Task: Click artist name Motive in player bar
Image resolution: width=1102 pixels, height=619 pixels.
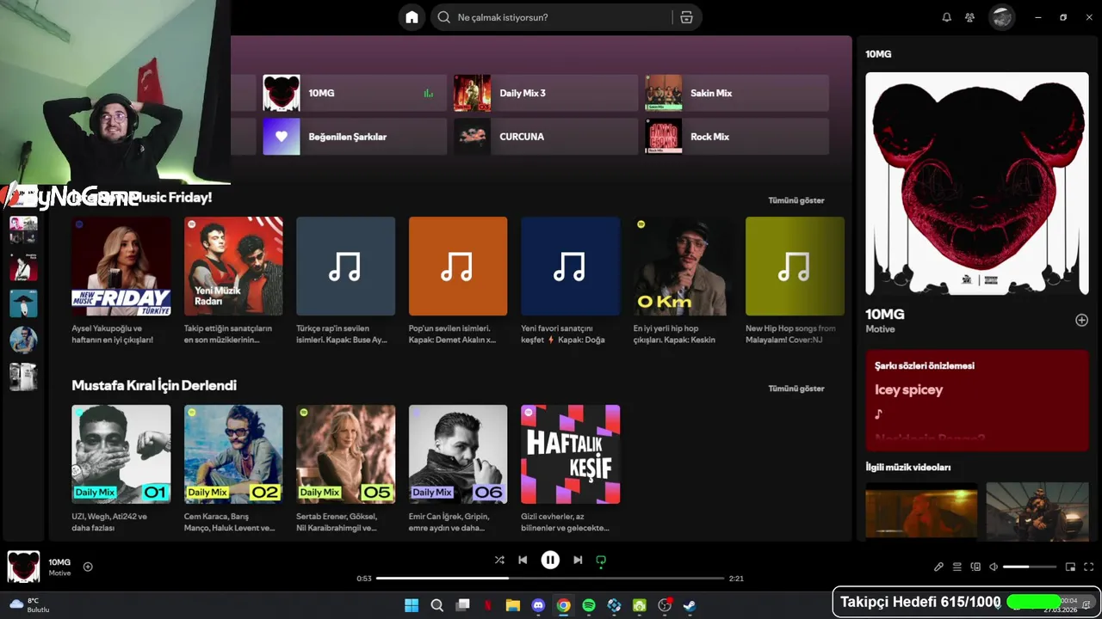Action: 59,573
